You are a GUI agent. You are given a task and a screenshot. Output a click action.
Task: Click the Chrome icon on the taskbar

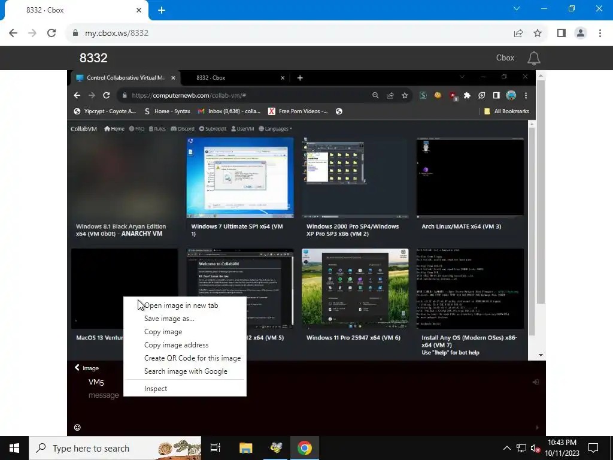point(305,448)
